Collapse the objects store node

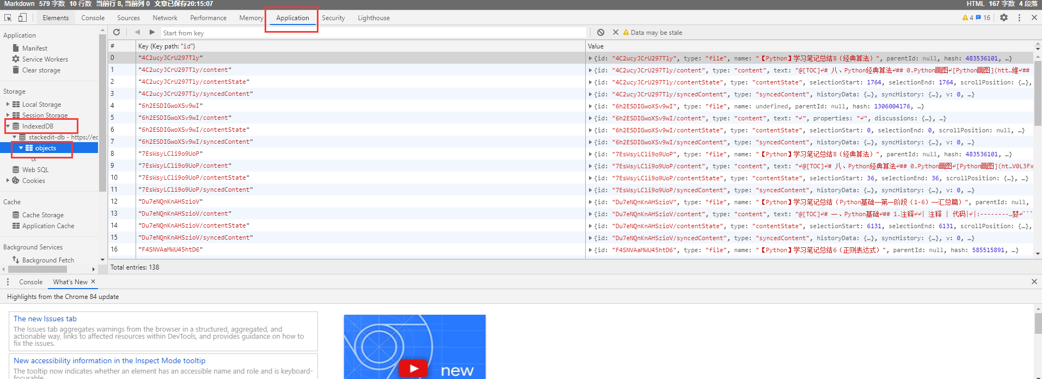coord(21,148)
